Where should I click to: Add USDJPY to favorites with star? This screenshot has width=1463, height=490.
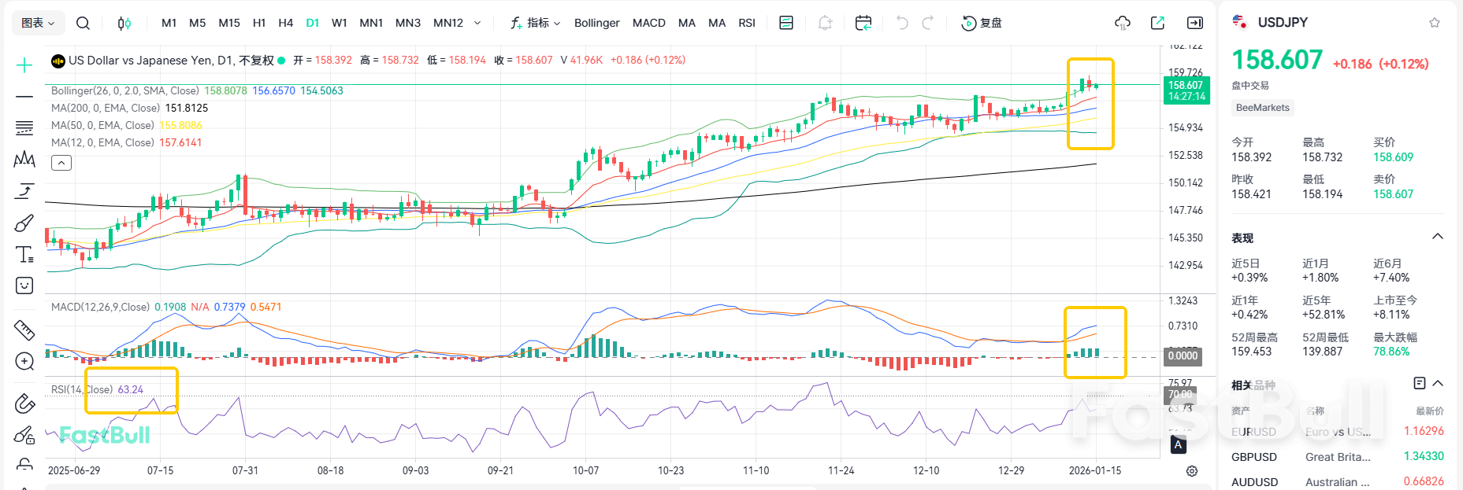1435,23
